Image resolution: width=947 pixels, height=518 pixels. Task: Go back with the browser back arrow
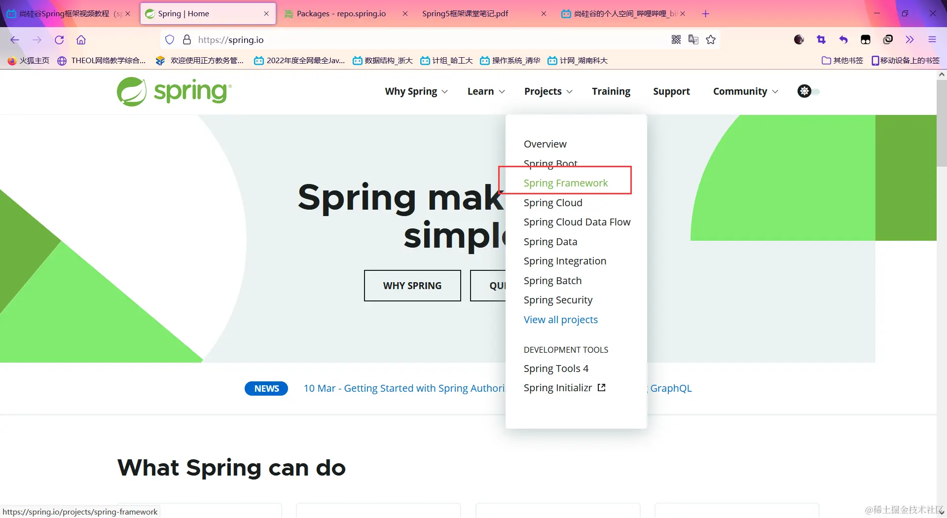[x=15, y=40]
